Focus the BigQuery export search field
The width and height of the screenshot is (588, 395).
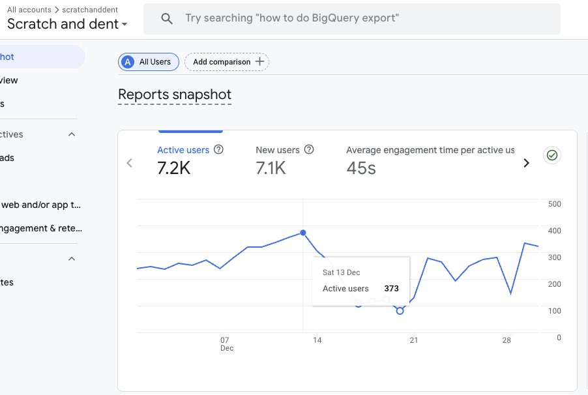(352, 19)
